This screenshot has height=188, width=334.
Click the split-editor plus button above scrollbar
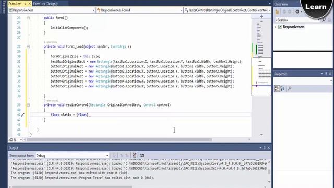click(x=261, y=16)
